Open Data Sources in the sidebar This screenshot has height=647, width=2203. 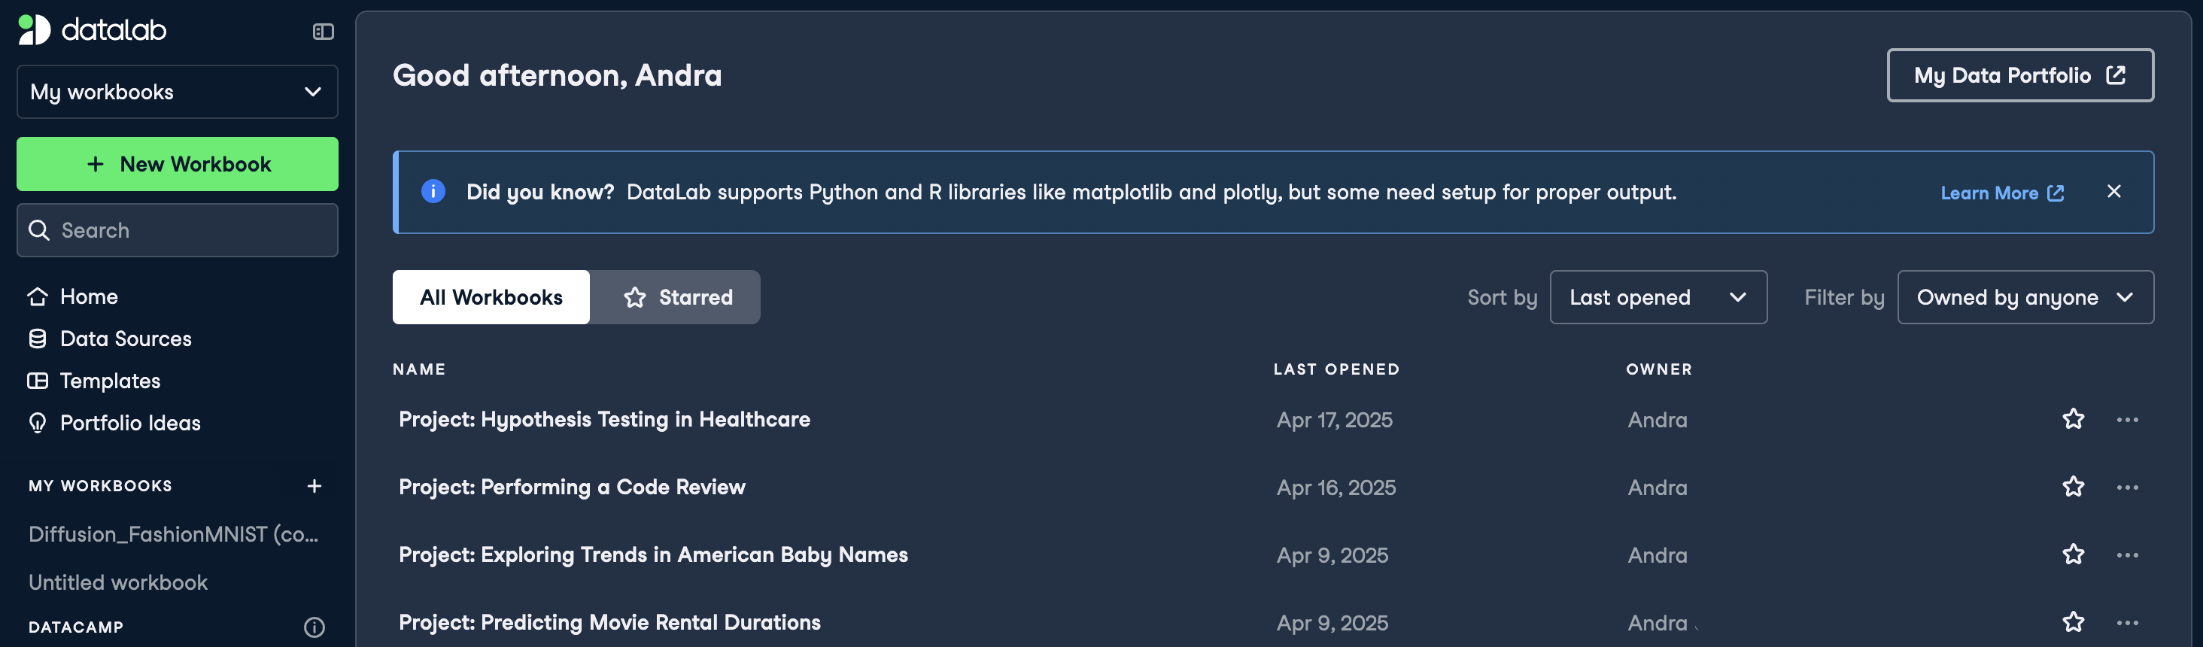pyautogui.click(x=125, y=339)
